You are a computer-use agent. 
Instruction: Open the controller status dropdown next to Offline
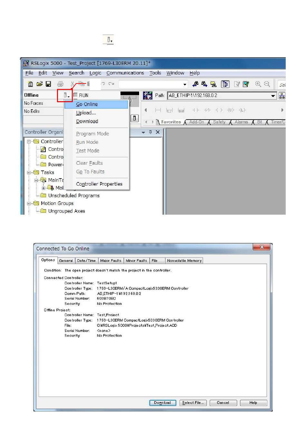pyautogui.click(x=67, y=95)
